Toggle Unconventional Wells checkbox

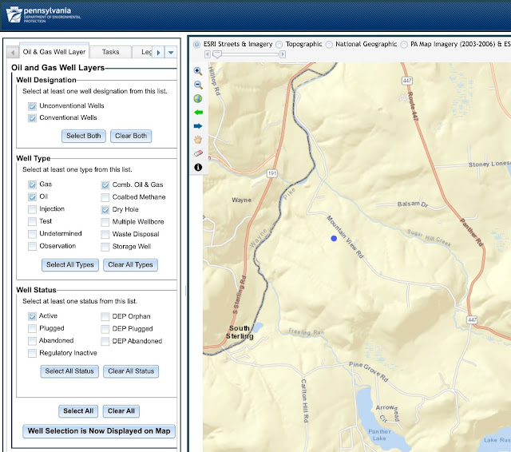coord(32,106)
